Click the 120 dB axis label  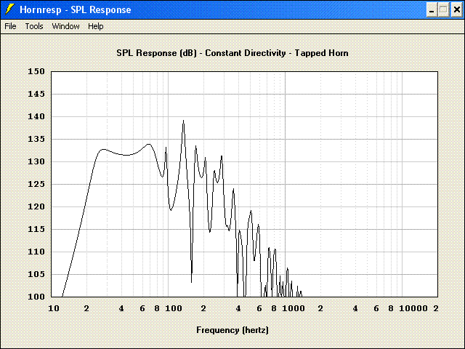point(36,206)
